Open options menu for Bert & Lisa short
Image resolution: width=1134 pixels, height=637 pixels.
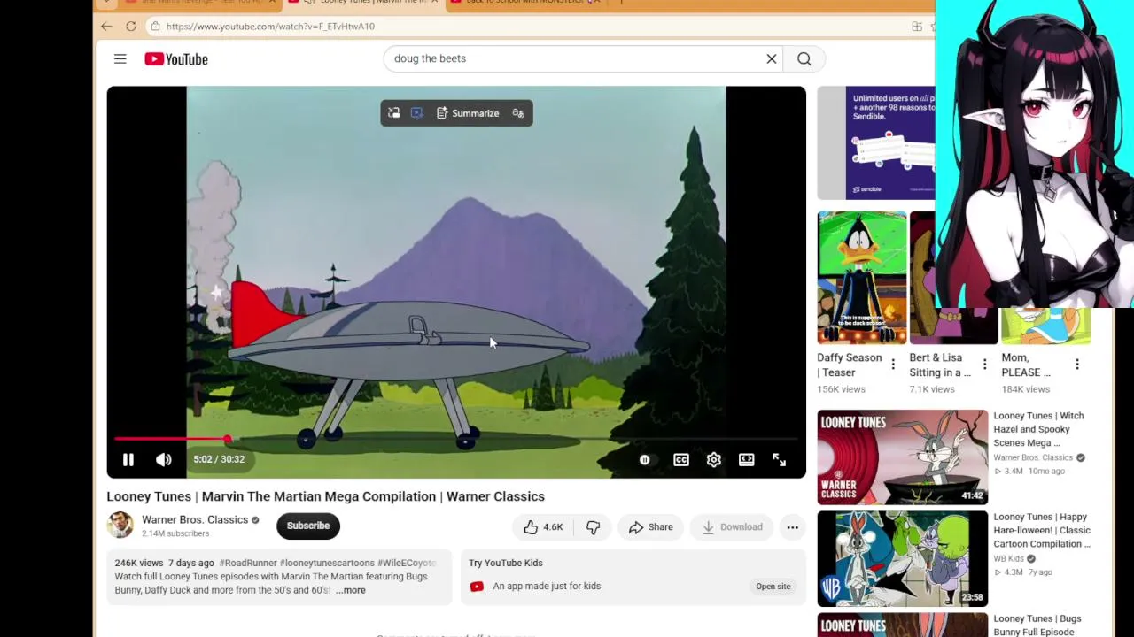pos(984,365)
